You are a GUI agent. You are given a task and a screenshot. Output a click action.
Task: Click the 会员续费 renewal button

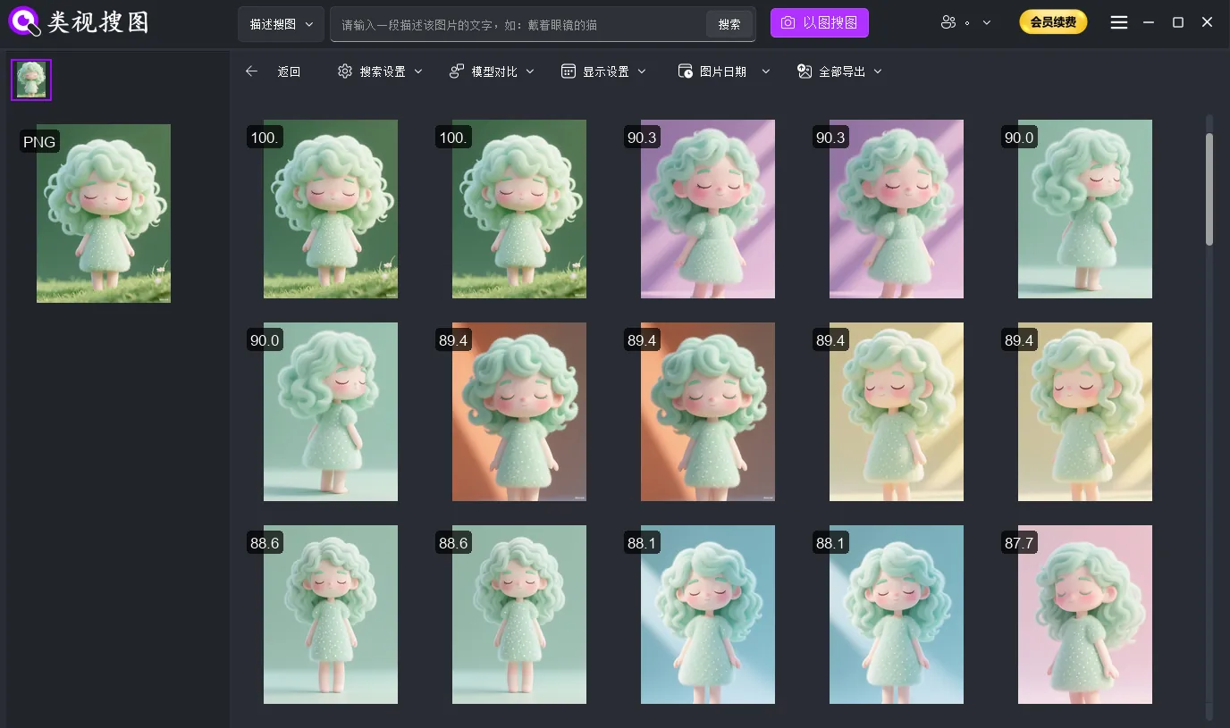tap(1053, 21)
